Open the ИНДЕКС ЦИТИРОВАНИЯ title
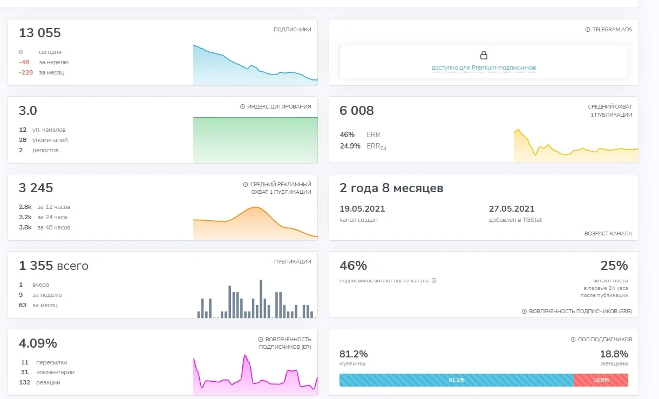659x399 pixels. point(279,107)
